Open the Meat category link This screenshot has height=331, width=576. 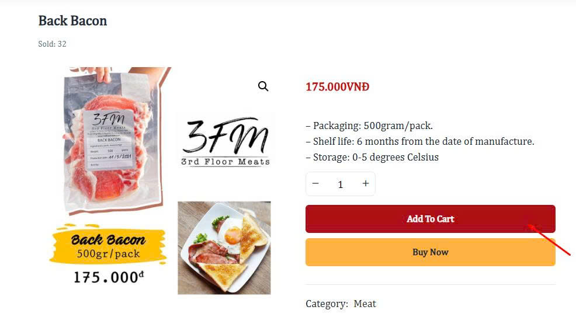tap(365, 304)
